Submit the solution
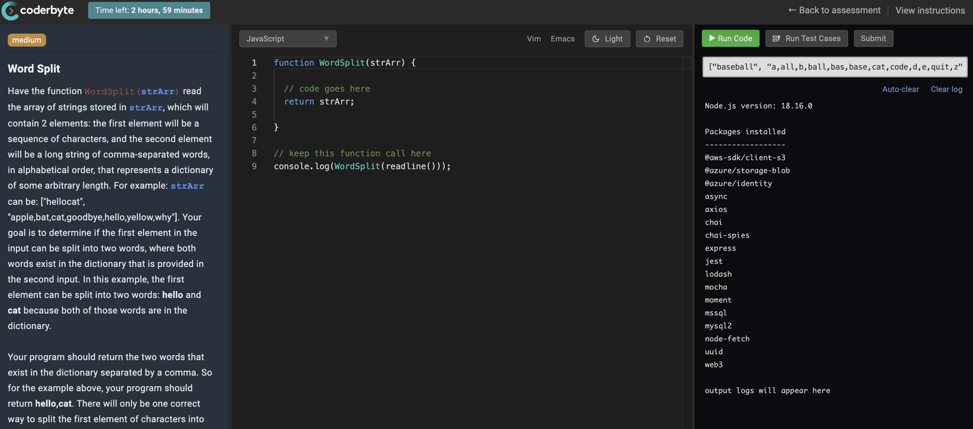This screenshot has width=973, height=429. (873, 38)
